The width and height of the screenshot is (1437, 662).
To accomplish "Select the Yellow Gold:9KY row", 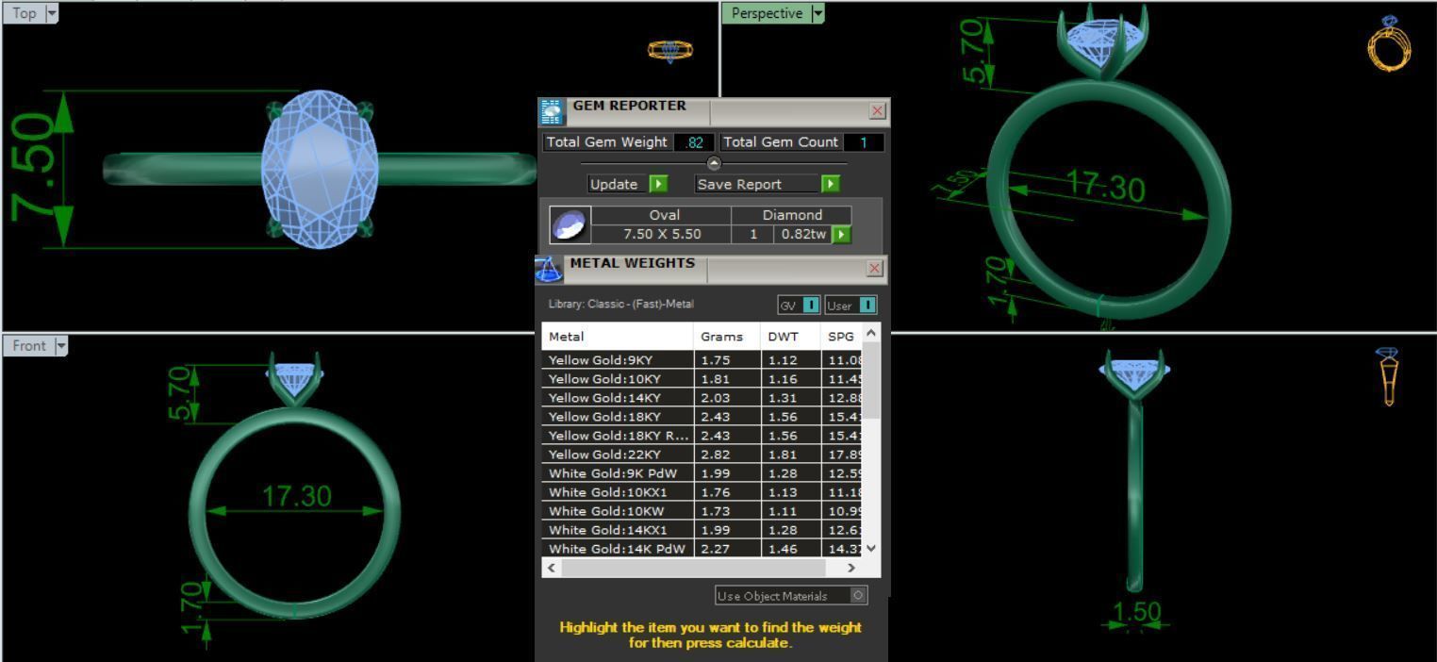I will [x=702, y=360].
